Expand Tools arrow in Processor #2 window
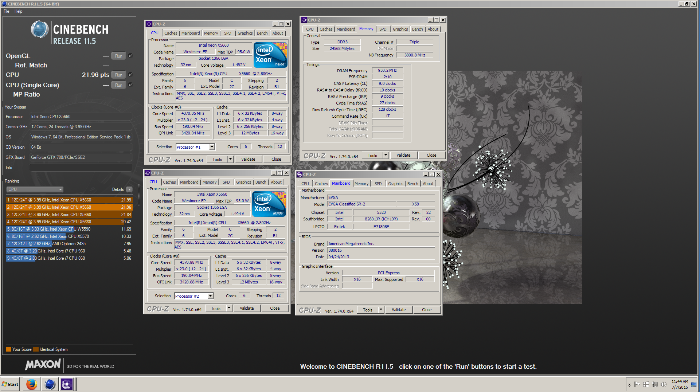Viewport: 700px width, 392px height. click(x=229, y=308)
